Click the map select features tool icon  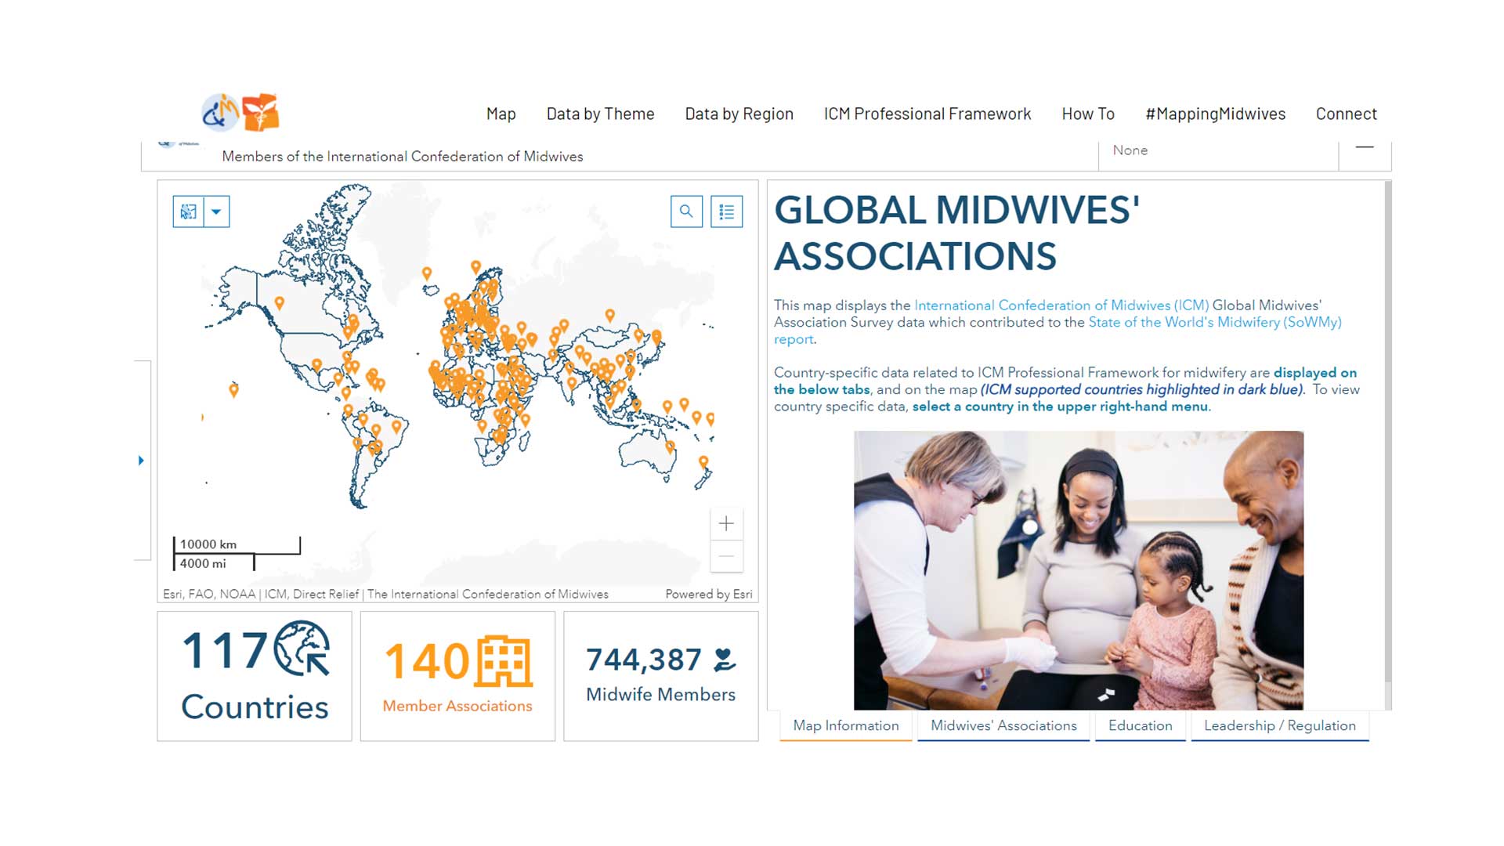pyautogui.click(x=189, y=211)
